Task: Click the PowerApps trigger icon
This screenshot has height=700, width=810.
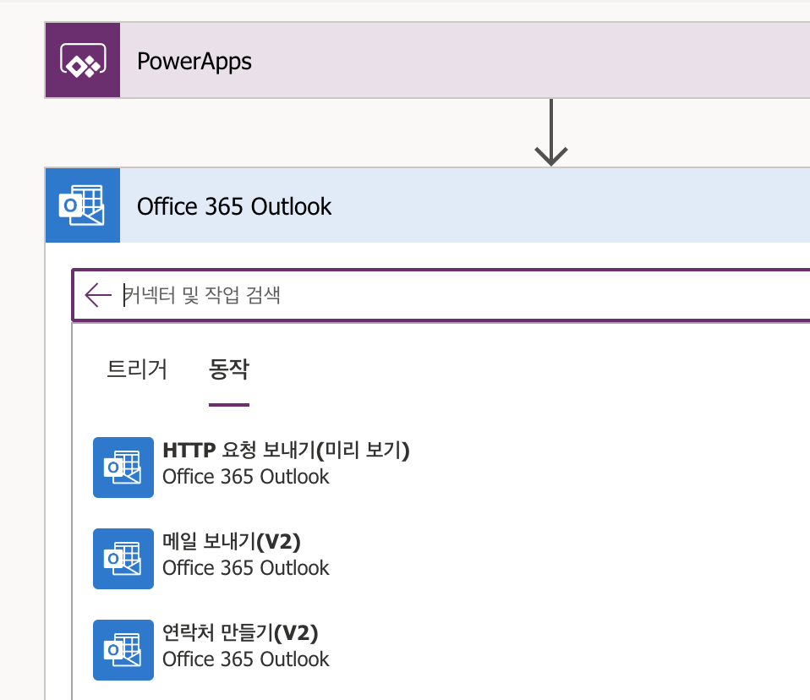Action: pyautogui.click(x=83, y=60)
